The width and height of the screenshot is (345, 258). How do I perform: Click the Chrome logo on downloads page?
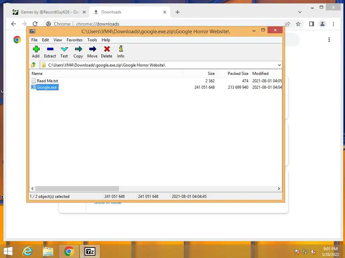click(17, 40)
